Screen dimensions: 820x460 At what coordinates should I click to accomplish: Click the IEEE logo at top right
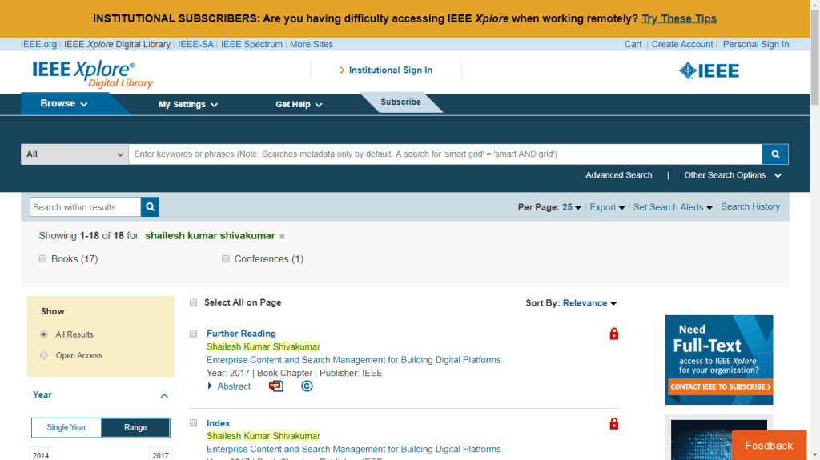(709, 71)
